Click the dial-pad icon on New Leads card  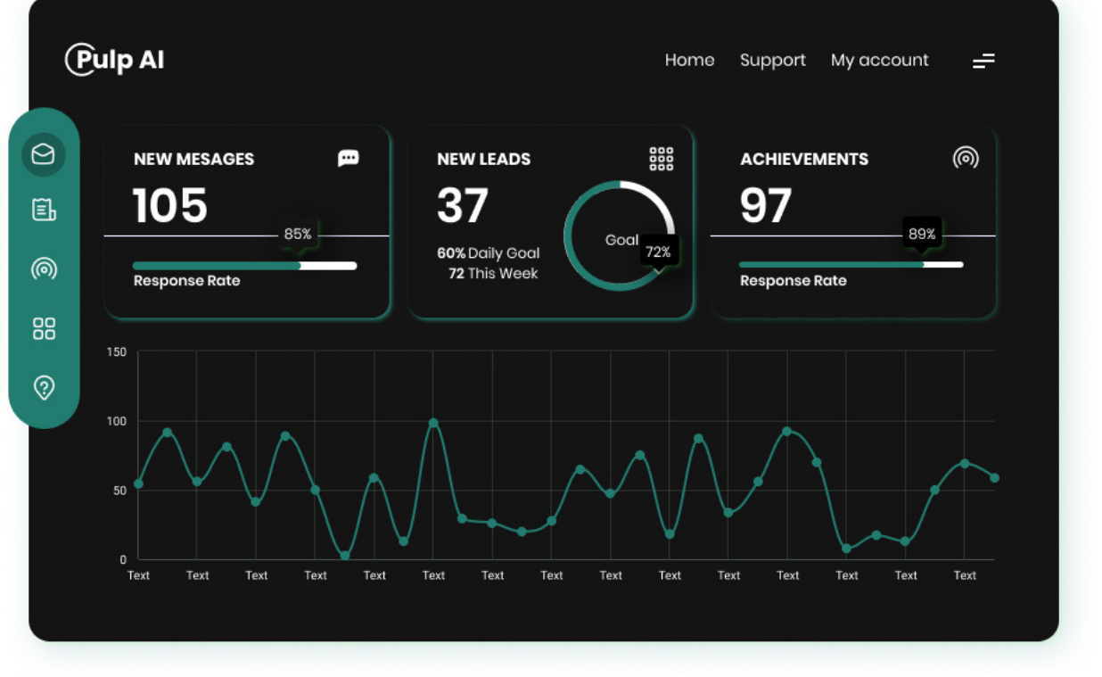click(662, 158)
